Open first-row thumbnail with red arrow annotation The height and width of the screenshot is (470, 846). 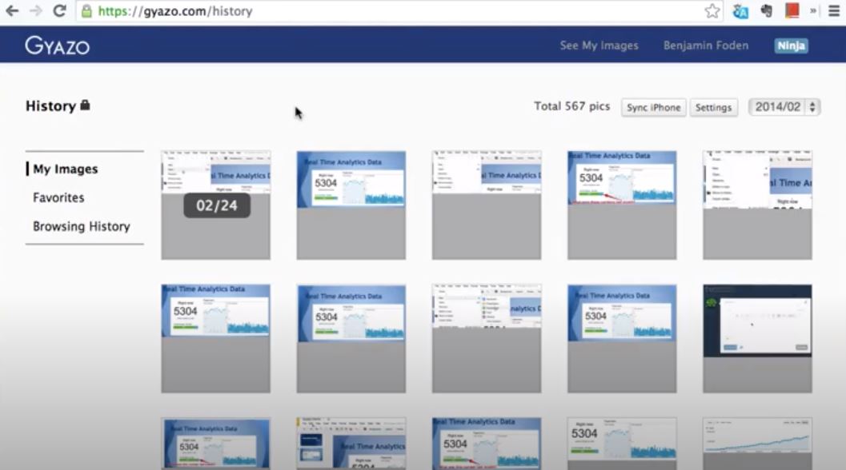(622, 205)
